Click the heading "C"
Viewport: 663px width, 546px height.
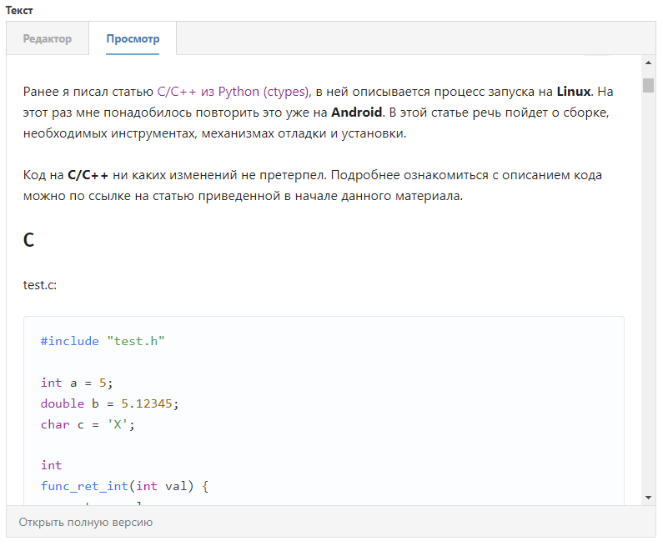pos(29,241)
